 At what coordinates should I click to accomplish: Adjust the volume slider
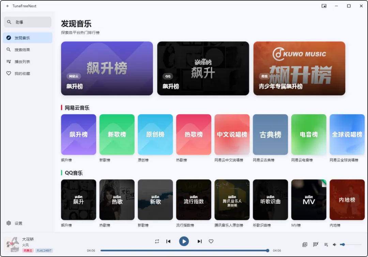point(351,245)
